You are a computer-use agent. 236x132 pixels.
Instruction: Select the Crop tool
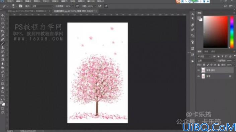pyautogui.click(x=3, y=31)
